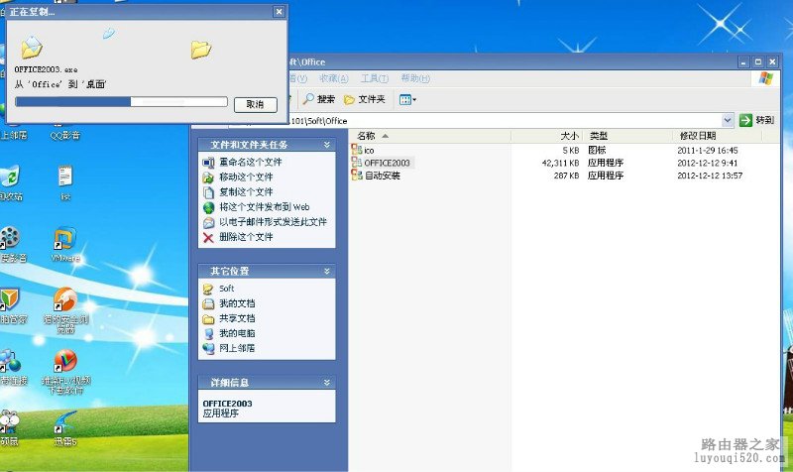Select the 迅雷 Thunder desktop shortcut
Image resolution: width=793 pixels, height=472 pixels.
65,428
